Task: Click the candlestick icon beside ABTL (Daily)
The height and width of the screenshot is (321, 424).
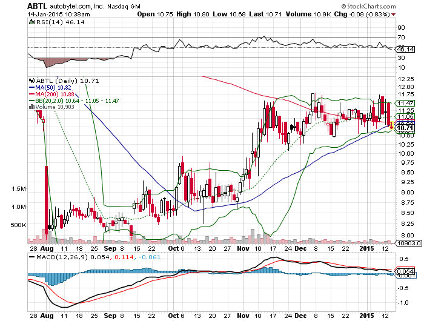Action: pos(32,81)
